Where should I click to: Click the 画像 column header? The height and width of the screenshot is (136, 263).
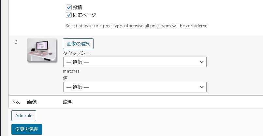[32, 102]
